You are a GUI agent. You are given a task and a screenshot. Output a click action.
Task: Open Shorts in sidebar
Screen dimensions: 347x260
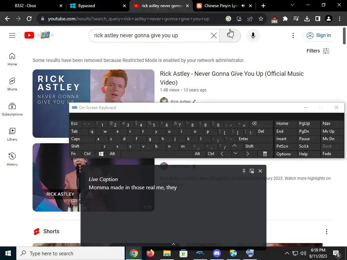click(x=12, y=84)
